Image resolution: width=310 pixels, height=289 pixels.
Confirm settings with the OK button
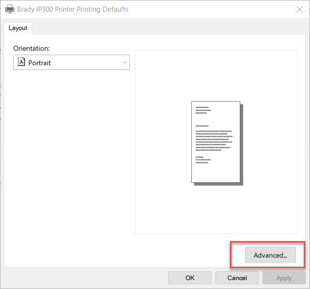190,278
